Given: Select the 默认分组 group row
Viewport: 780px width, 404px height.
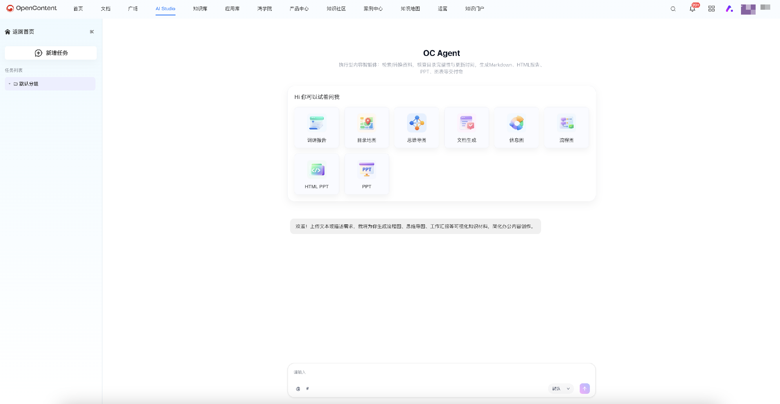Looking at the screenshot, I should click(50, 84).
